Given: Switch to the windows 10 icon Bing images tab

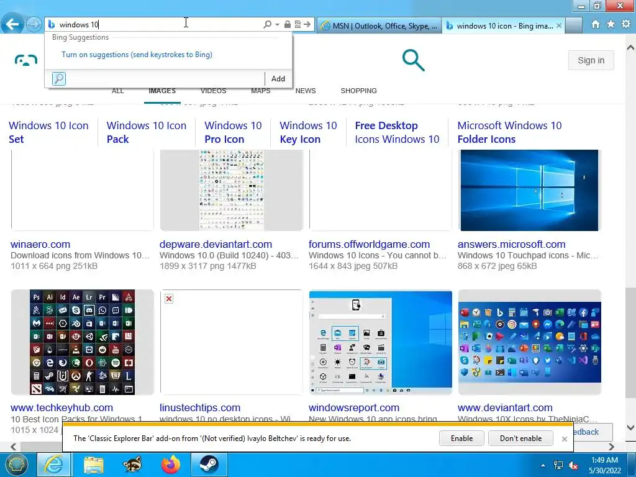Looking at the screenshot, I should tap(499, 25).
